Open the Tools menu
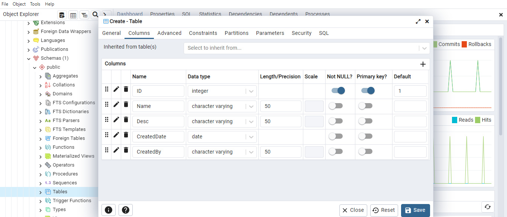The height and width of the screenshot is (217, 507). (35, 4)
